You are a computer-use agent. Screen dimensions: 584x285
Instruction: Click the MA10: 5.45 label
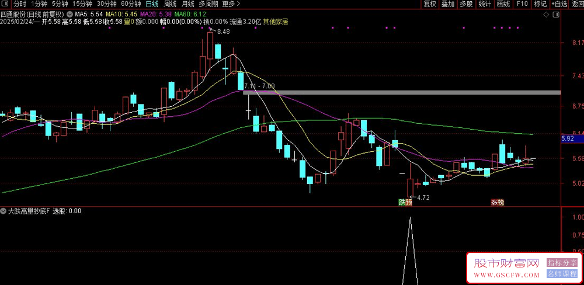tap(121, 14)
